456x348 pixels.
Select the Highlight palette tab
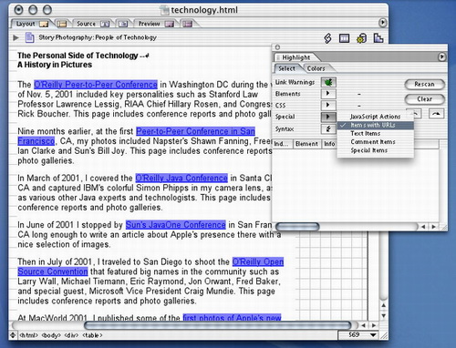coord(295,57)
